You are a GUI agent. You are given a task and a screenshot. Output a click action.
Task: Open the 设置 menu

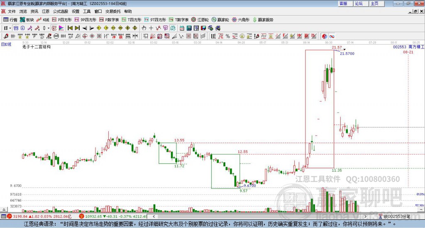point(76,11)
